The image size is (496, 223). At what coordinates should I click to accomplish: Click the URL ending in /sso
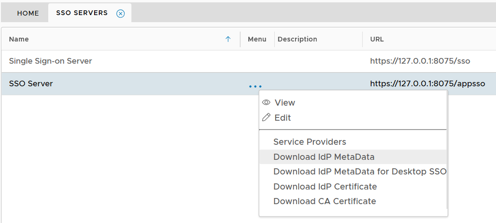coord(420,61)
